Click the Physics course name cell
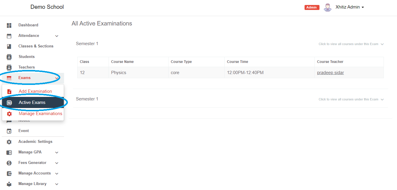 tap(139, 73)
